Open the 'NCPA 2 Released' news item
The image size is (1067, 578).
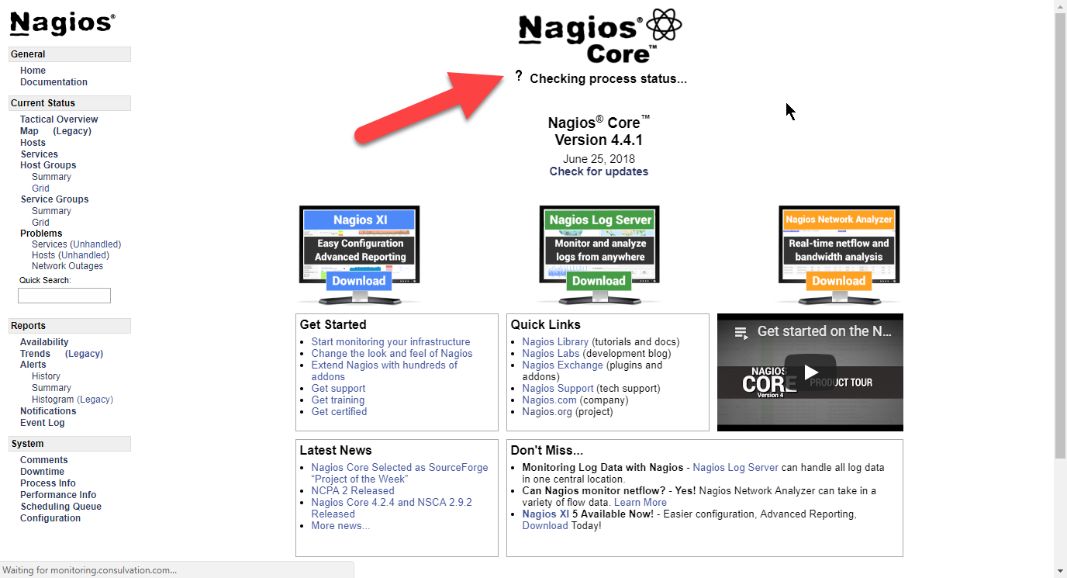(x=353, y=491)
